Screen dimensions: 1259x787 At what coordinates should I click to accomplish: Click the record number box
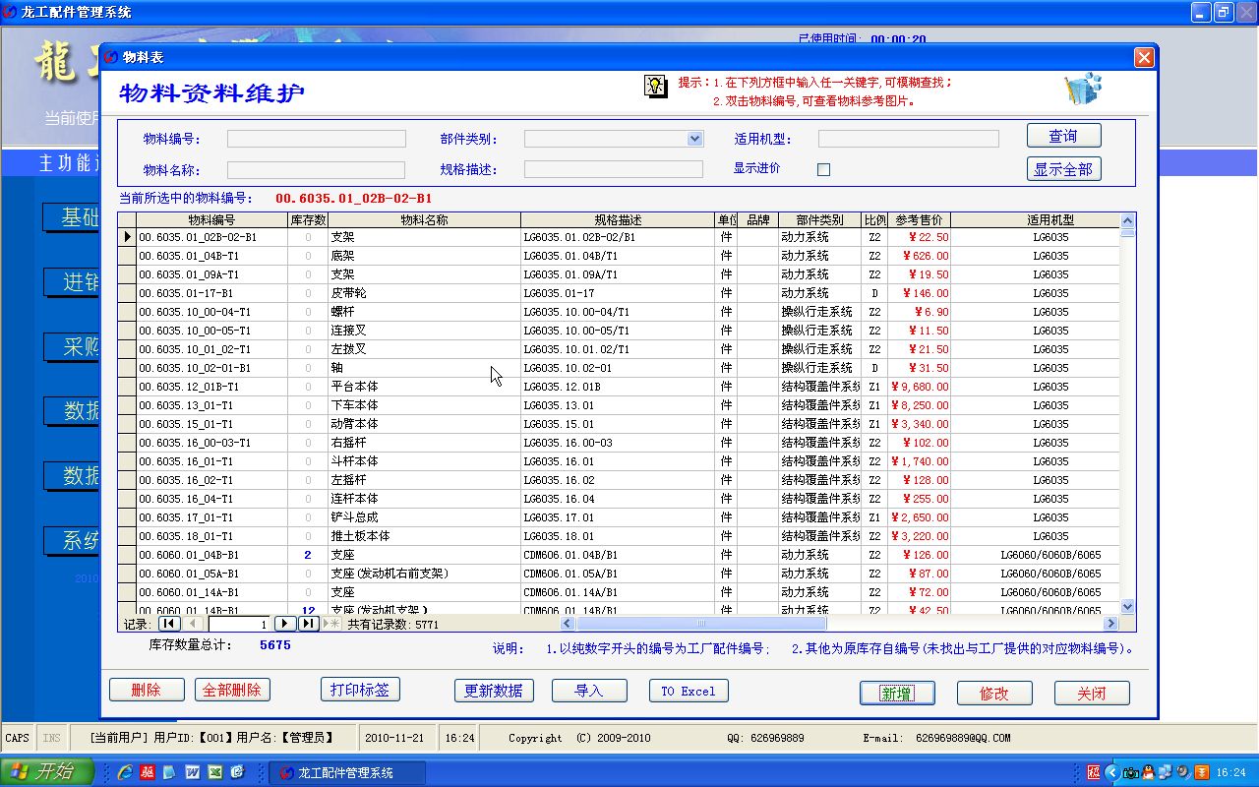(239, 624)
